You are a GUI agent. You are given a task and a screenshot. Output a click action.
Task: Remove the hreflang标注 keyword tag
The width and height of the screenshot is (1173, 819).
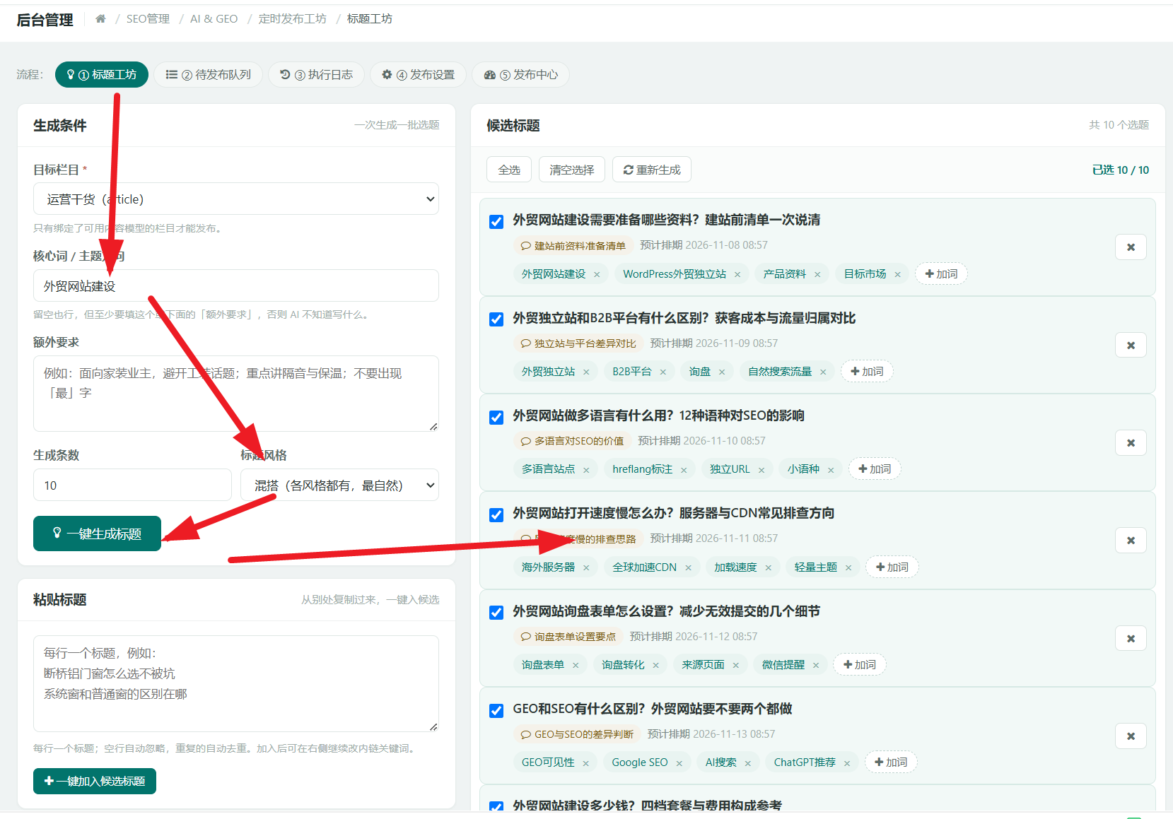pos(684,470)
